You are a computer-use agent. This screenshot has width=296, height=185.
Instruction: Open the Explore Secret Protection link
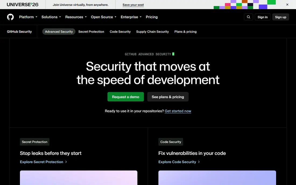click(43, 162)
